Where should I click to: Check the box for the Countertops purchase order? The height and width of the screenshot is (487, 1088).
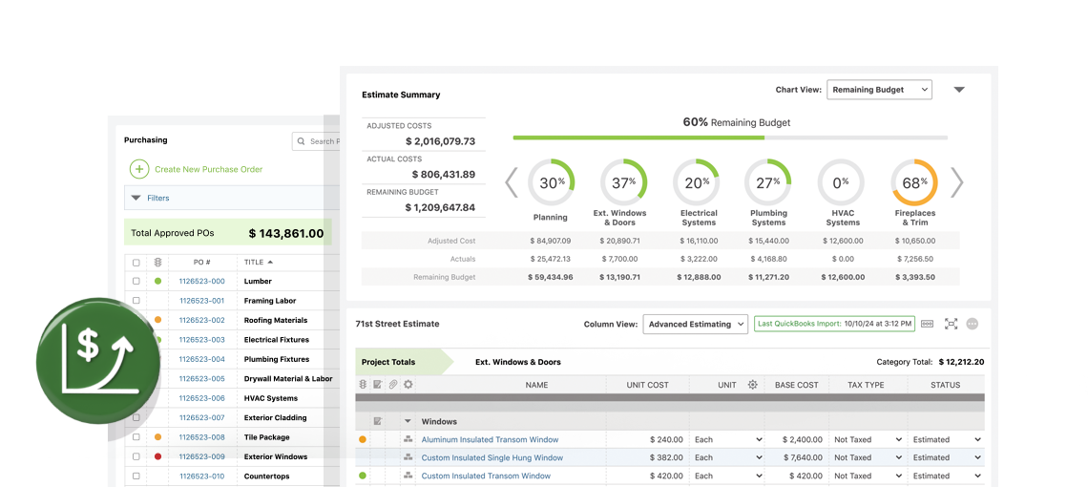136,476
